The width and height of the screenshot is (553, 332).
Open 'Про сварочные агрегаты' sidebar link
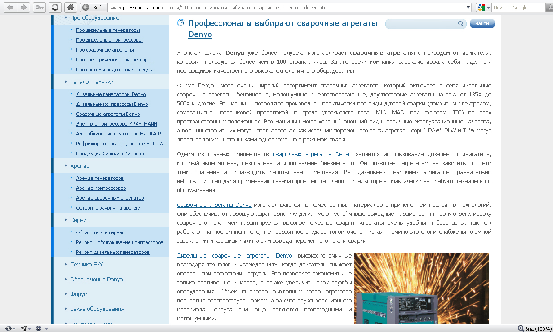(105, 50)
